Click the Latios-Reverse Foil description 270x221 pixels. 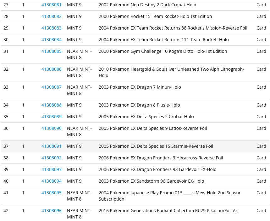[153, 128]
